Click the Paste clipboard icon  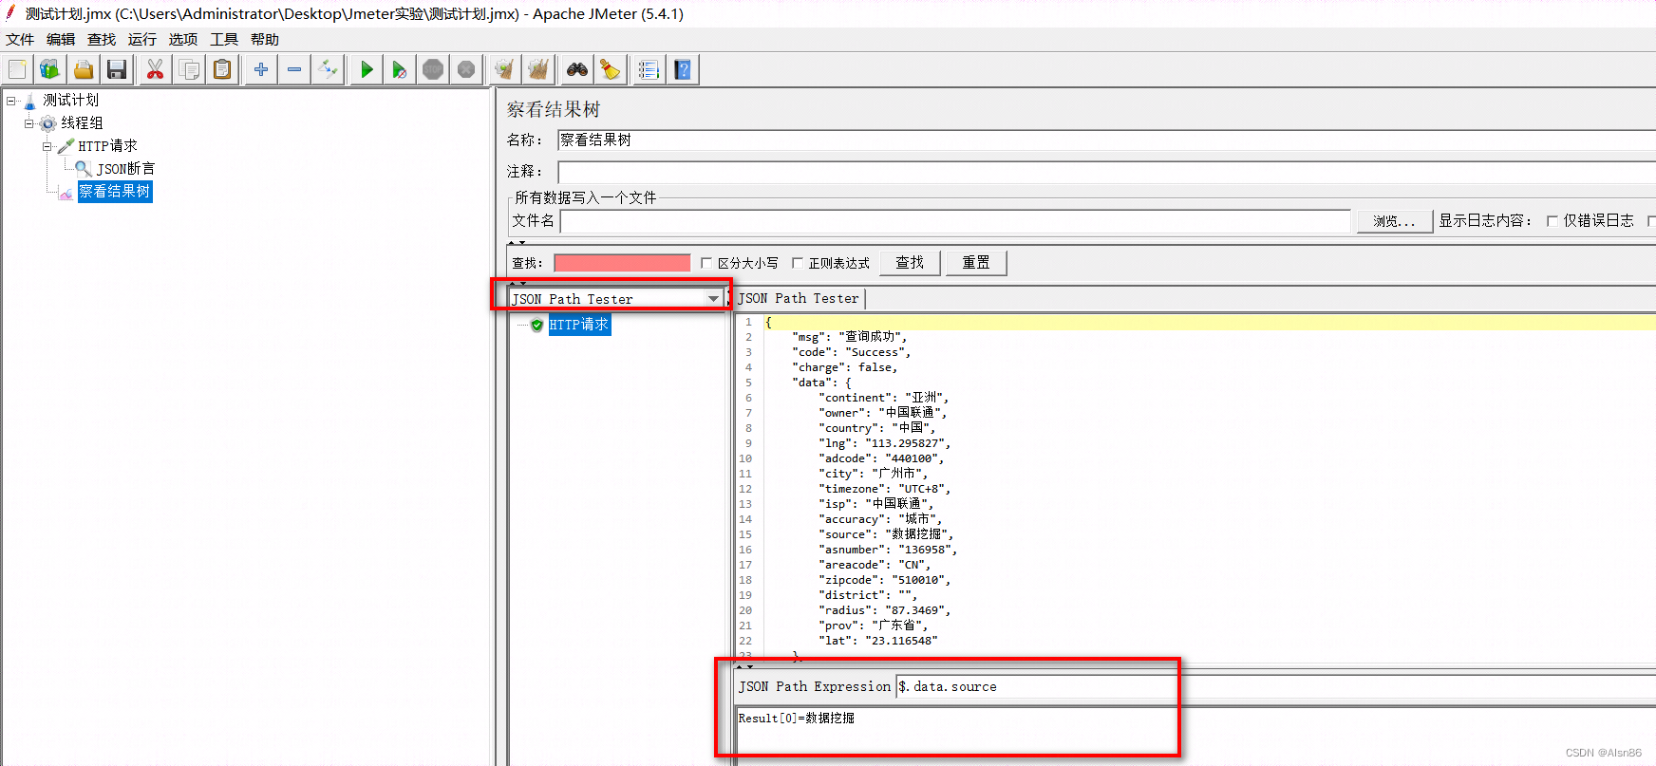222,69
